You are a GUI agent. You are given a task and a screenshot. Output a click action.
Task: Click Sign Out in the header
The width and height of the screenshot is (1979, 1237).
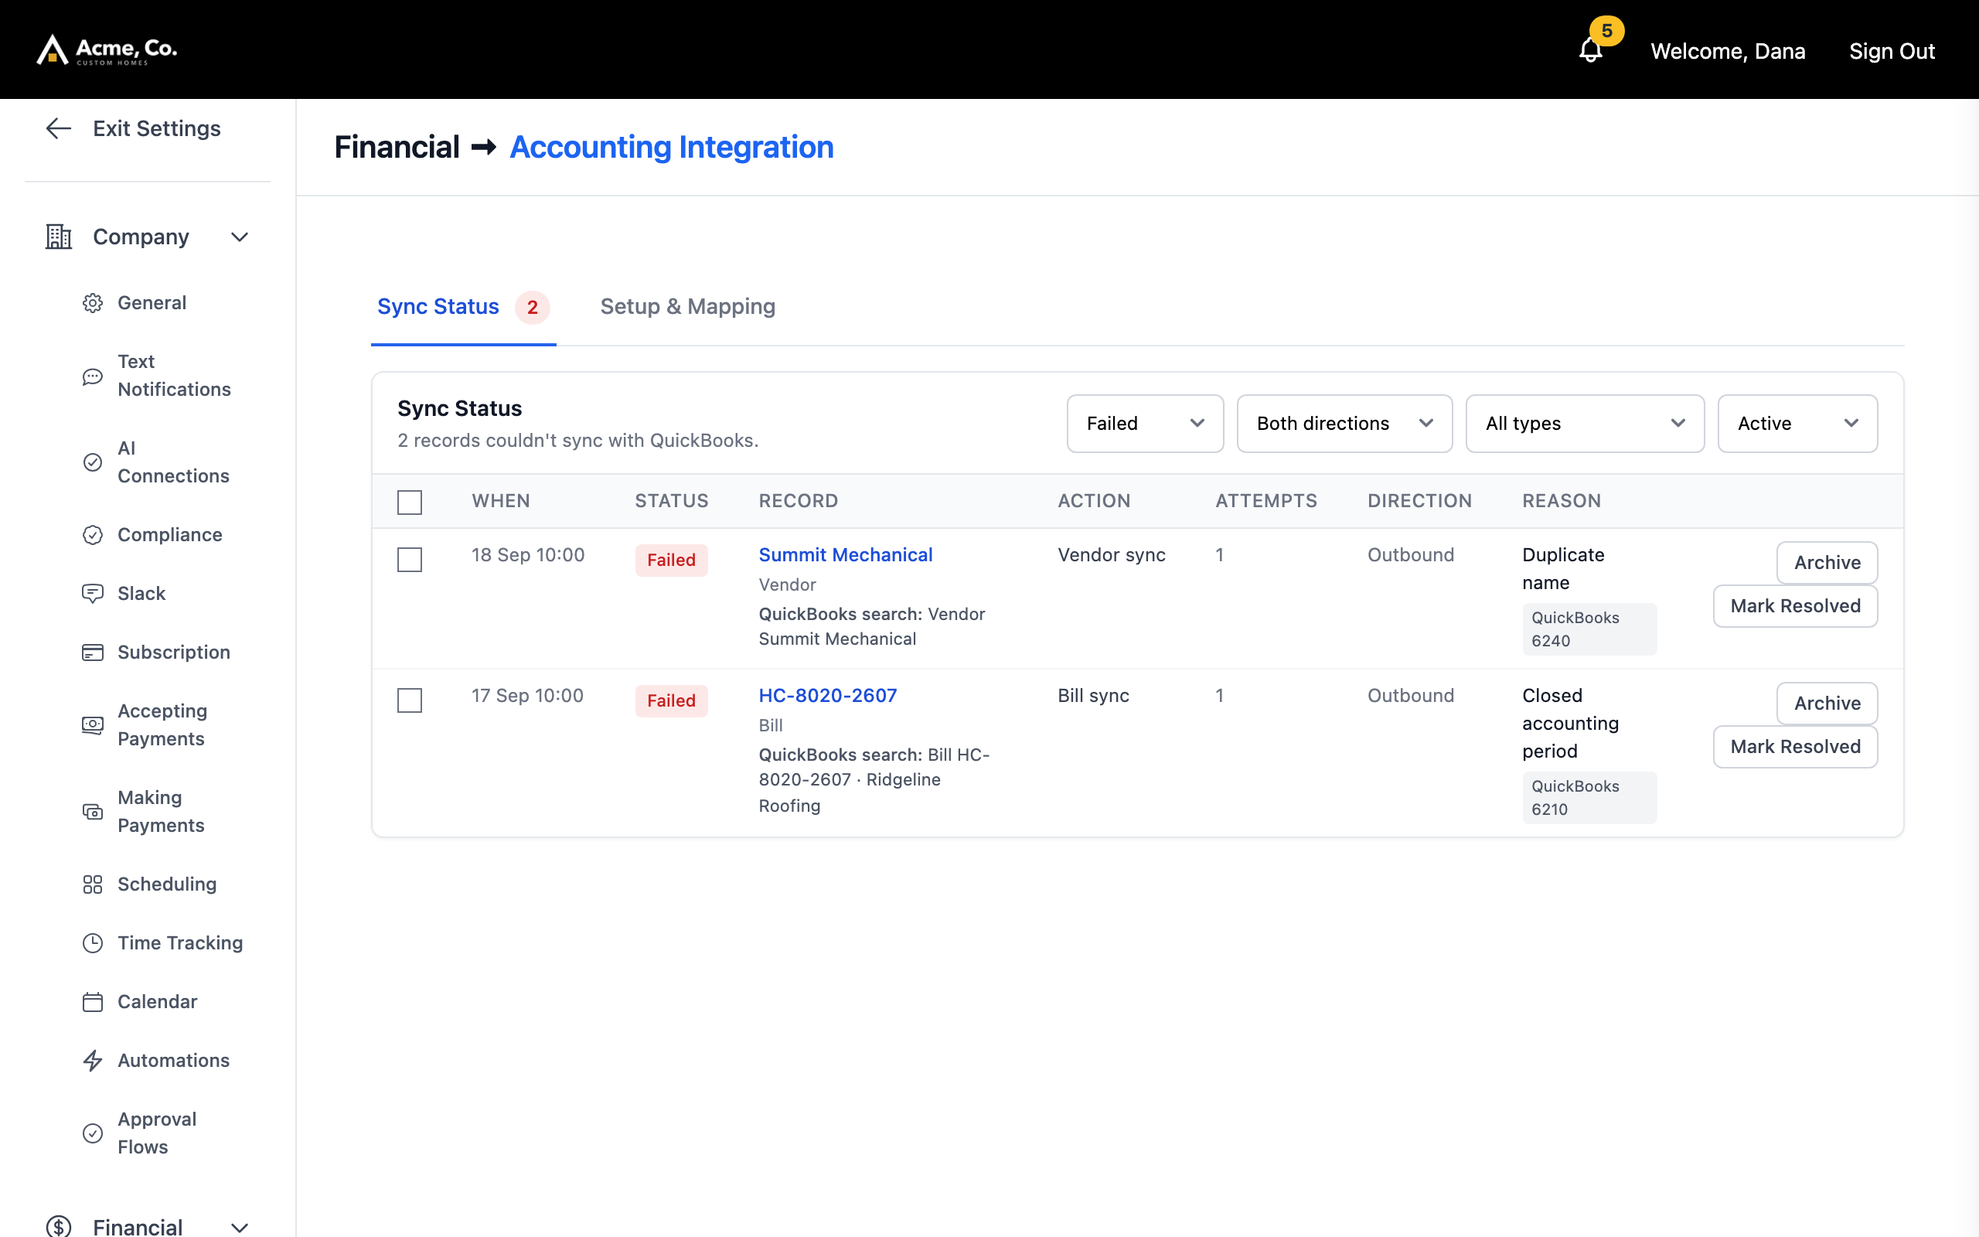pos(1892,51)
